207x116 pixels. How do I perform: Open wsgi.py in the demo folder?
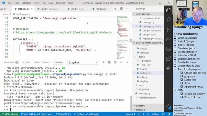(144, 81)
